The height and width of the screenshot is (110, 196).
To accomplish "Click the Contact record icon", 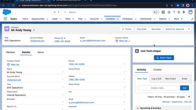I will [x=7, y=29].
